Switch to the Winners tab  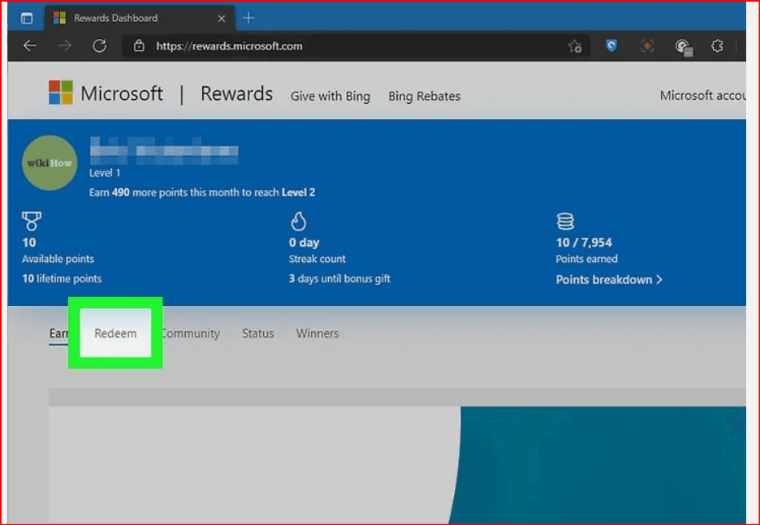tap(317, 334)
